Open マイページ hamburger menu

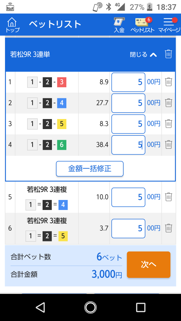pyautogui.click(x=169, y=25)
